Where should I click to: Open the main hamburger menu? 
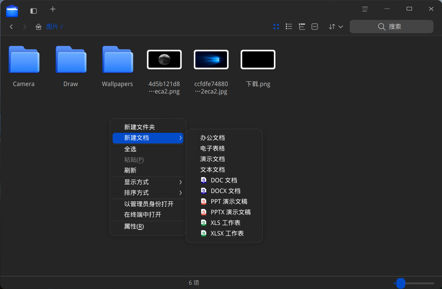pos(365,9)
